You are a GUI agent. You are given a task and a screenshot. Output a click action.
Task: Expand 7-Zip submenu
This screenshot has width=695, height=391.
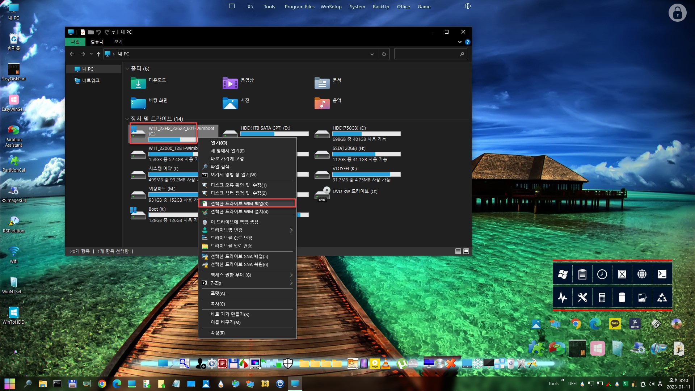291,283
